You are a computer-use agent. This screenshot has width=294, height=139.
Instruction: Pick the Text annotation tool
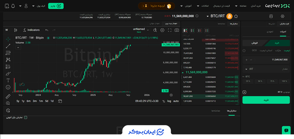[x=8, y=80]
